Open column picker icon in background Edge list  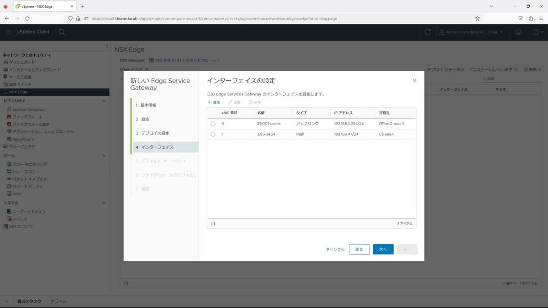tap(126, 283)
